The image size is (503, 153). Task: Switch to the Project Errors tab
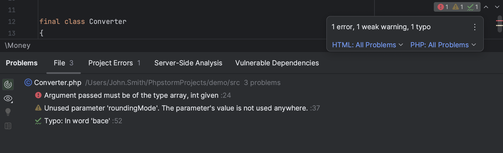pyautogui.click(x=114, y=63)
